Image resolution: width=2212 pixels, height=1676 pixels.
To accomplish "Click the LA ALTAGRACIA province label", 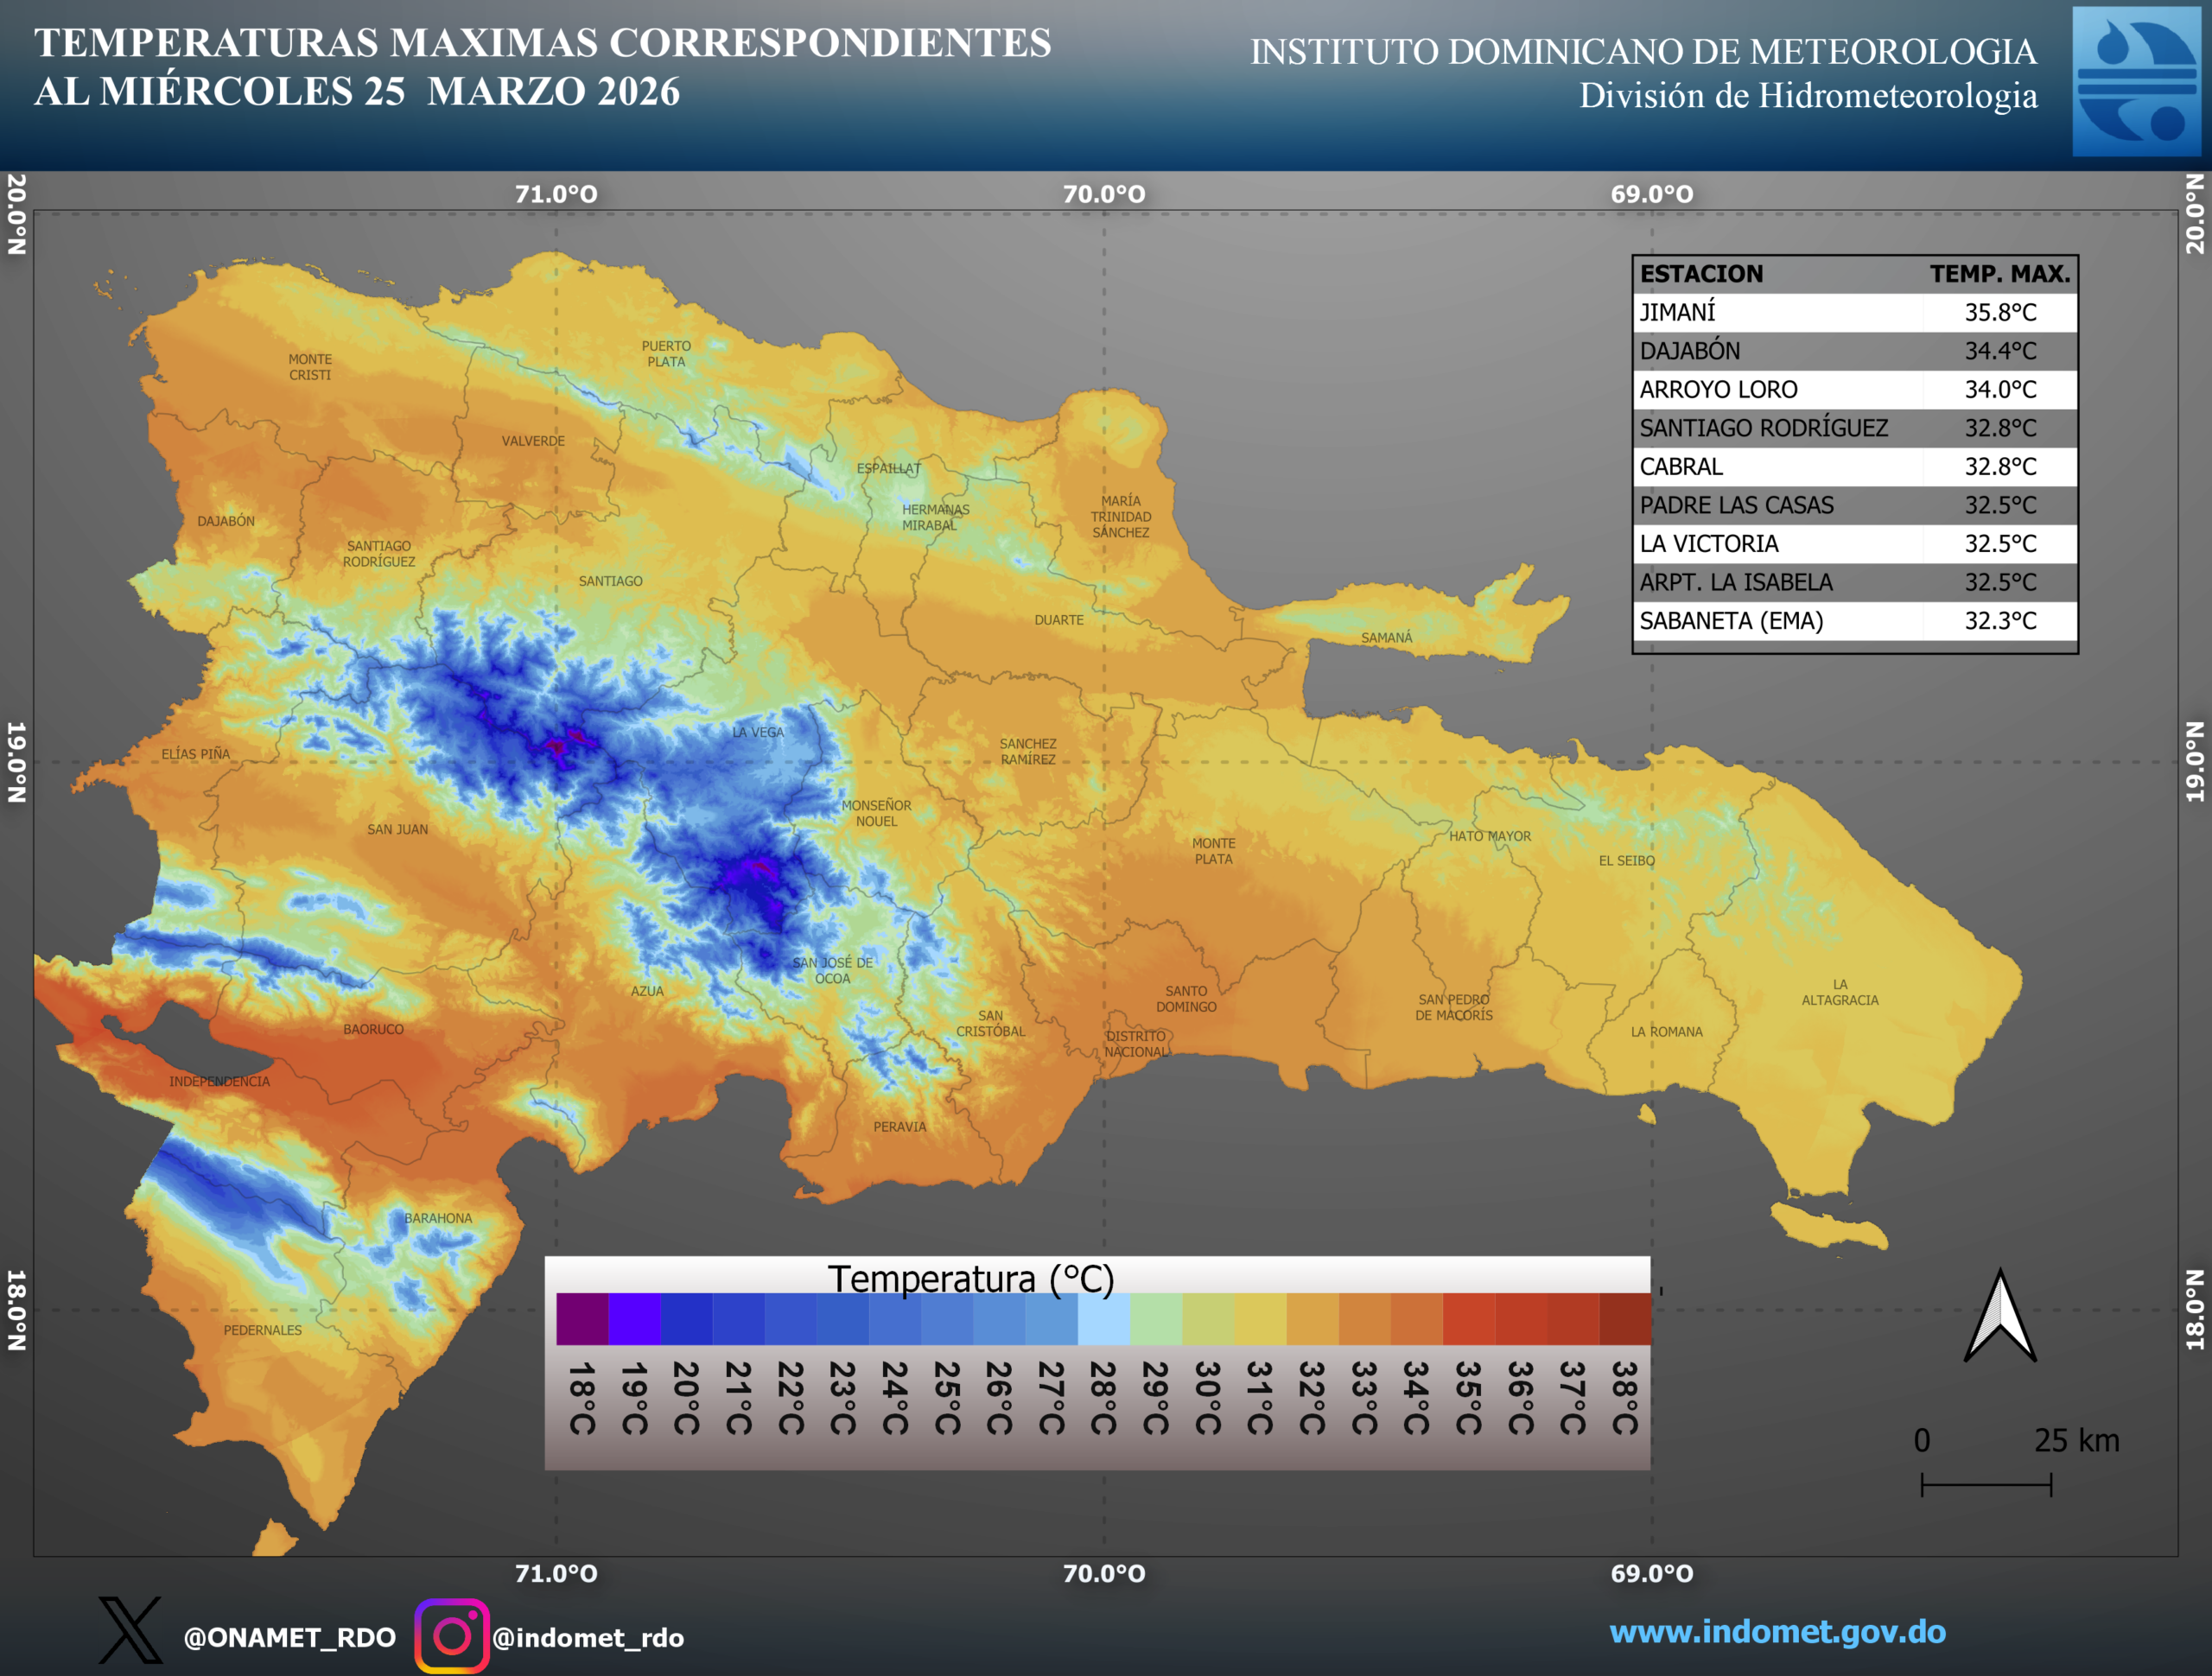I will [1840, 992].
